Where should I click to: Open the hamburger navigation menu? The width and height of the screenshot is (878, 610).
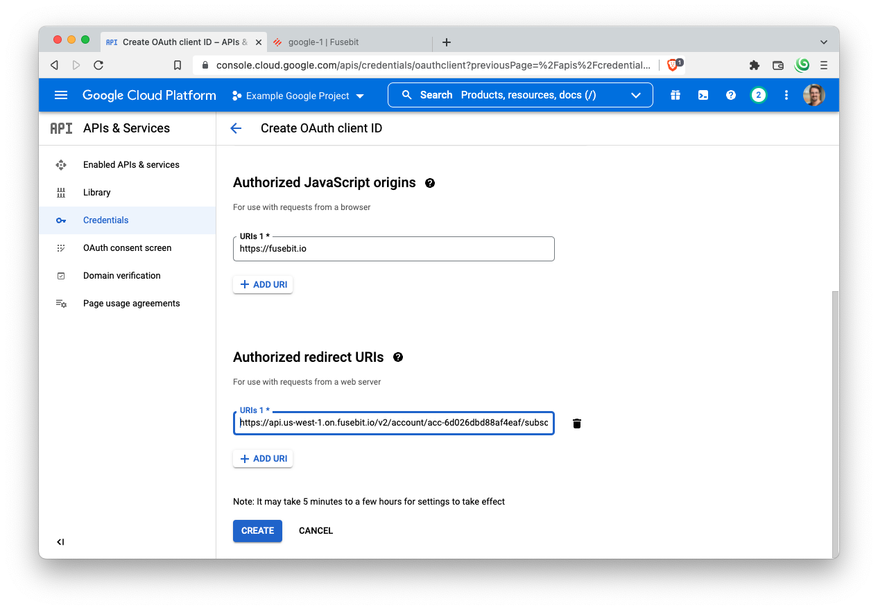[x=61, y=95]
